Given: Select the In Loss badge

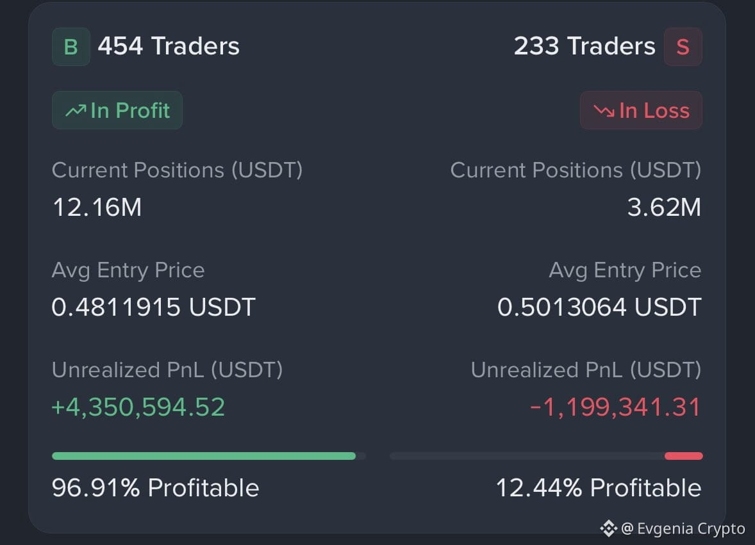Looking at the screenshot, I should point(641,110).
